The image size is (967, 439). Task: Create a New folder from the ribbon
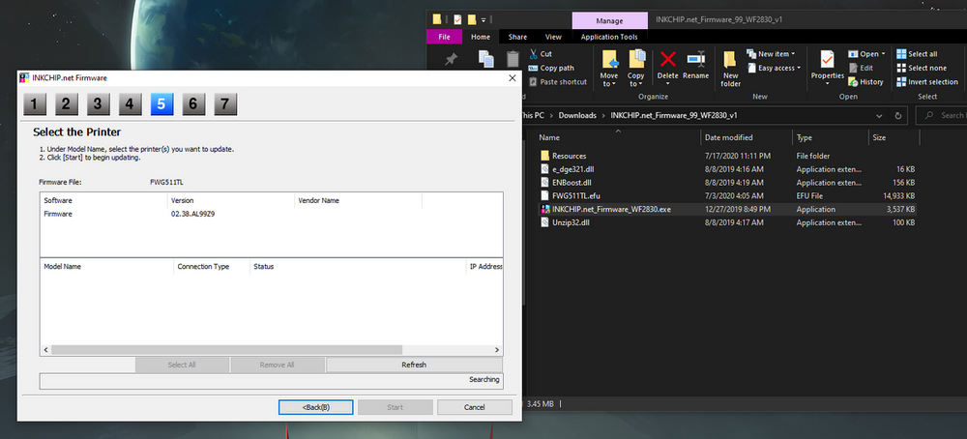coord(730,68)
